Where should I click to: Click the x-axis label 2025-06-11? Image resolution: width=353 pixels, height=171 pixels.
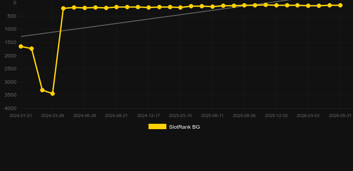click(x=212, y=116)
